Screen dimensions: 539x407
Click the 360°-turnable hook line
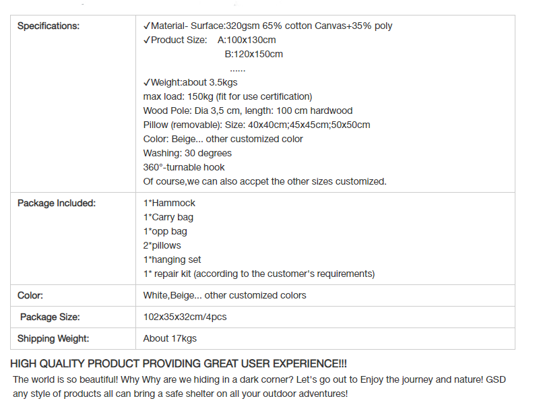click(184, 167)
